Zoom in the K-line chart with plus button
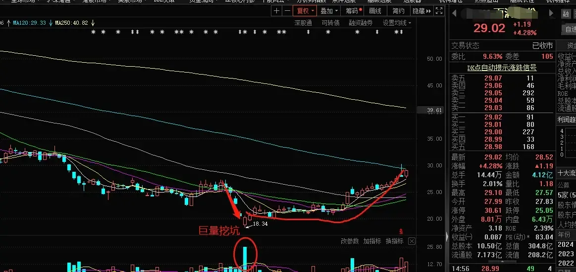This screenshot has width=576, height=272. [277, 11]
